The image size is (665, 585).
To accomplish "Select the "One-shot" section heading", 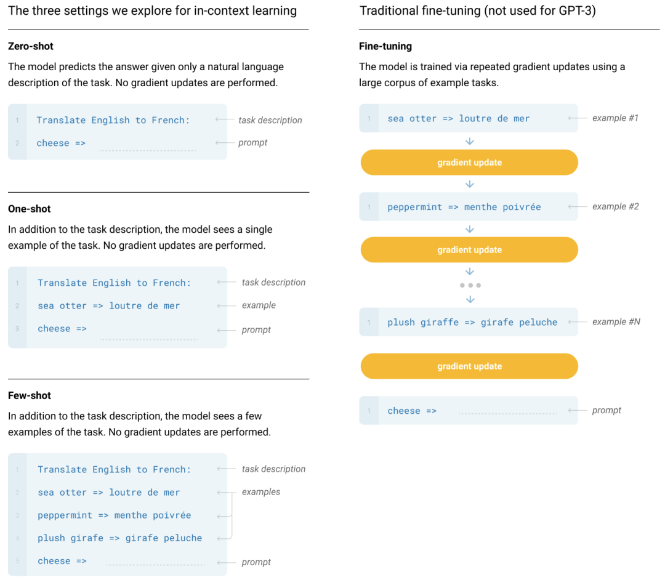I will coord(30,209).
